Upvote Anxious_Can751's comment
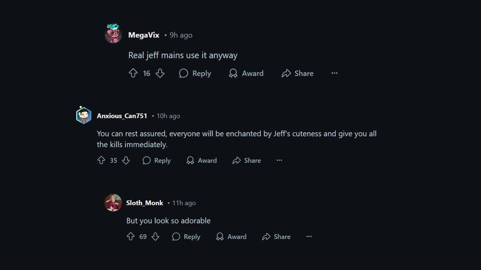481x270 pixels. tap(101, 160)
